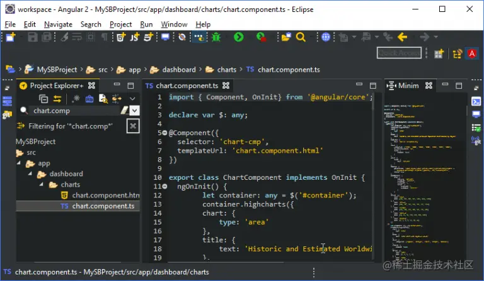Click the yellow Back arrow

(403, 37)
